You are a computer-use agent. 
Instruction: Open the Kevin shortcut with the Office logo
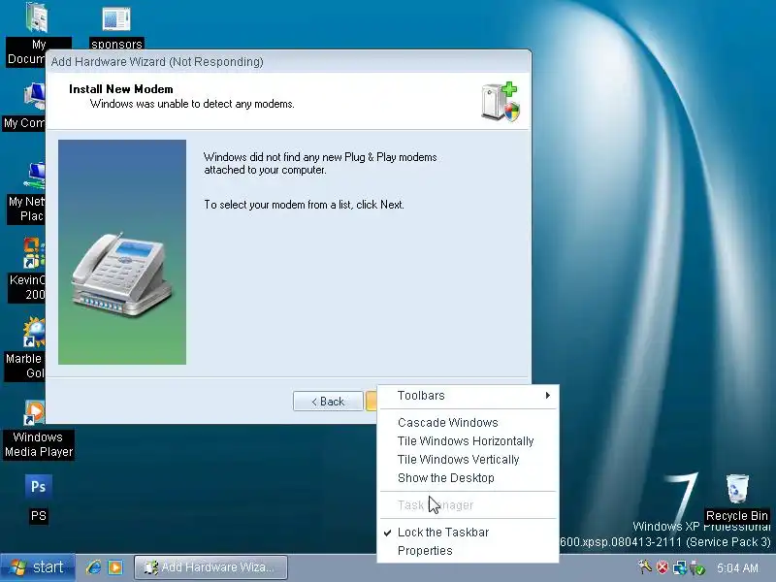click(34, 253)
